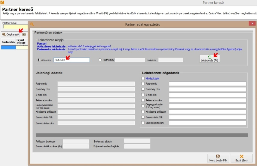
Task: Select the Adószám radio button
Action: [x=39, y=60]
